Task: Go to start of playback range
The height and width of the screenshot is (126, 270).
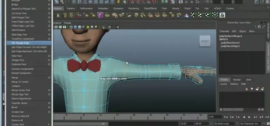Action: [x=226, y=117]
